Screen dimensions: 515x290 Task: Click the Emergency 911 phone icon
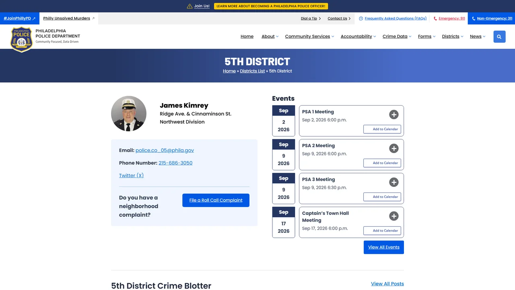[x=435, y=19]
